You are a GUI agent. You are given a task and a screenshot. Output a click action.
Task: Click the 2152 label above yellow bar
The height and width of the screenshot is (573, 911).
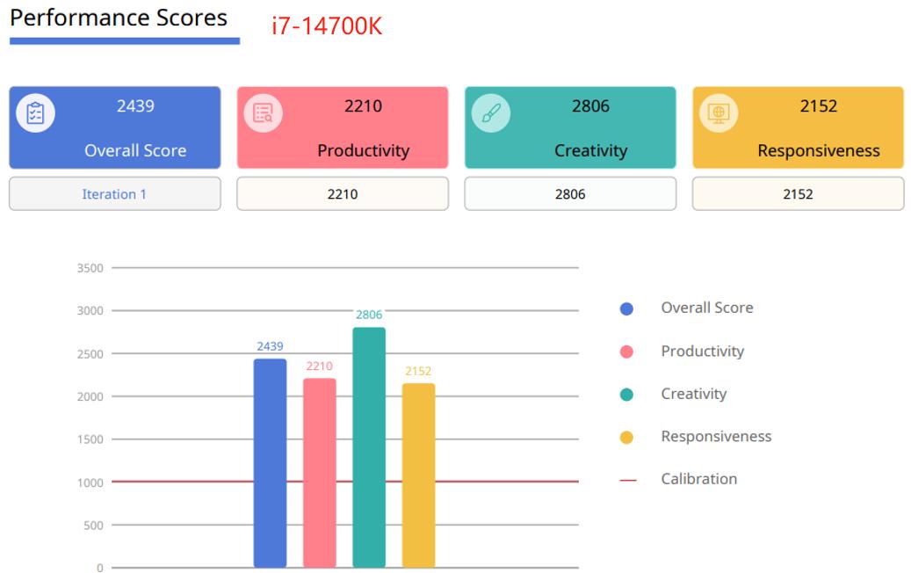coord(418,371)
